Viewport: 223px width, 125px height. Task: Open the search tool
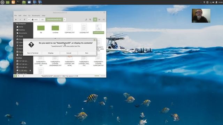click(90, 19)
